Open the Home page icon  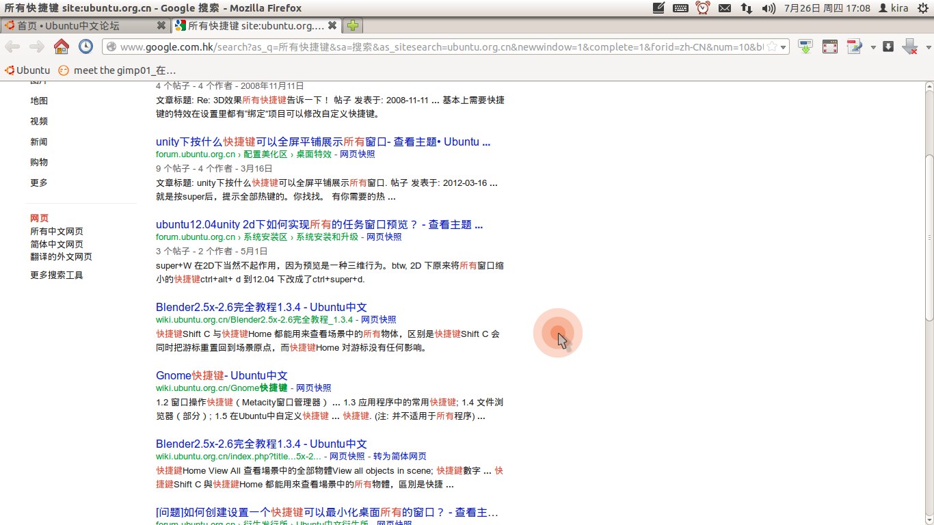pyautogui.click(x=62, y=46)
